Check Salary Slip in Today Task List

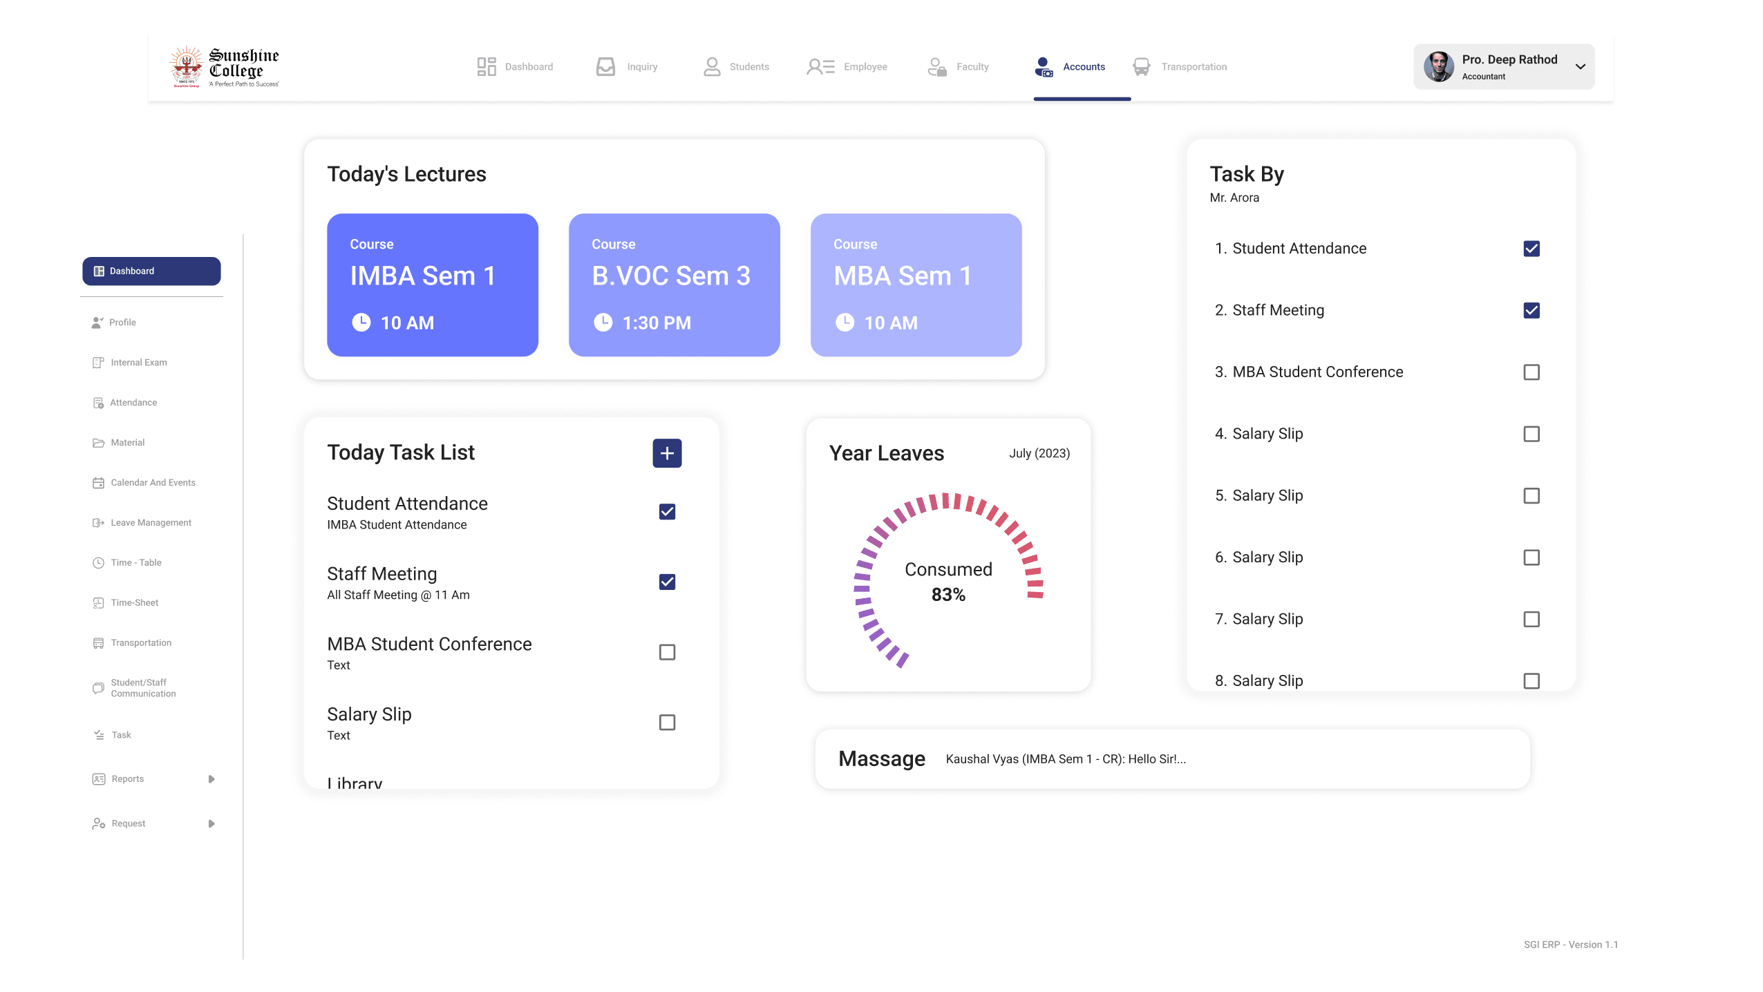coord(667,723)
